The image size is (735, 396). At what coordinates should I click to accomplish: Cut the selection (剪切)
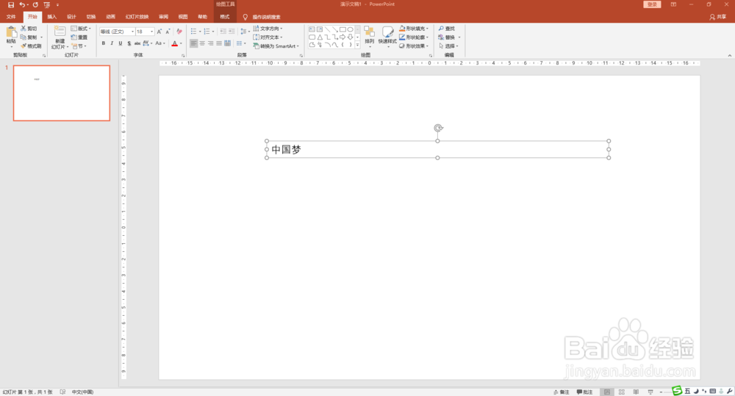pos(29,29)
